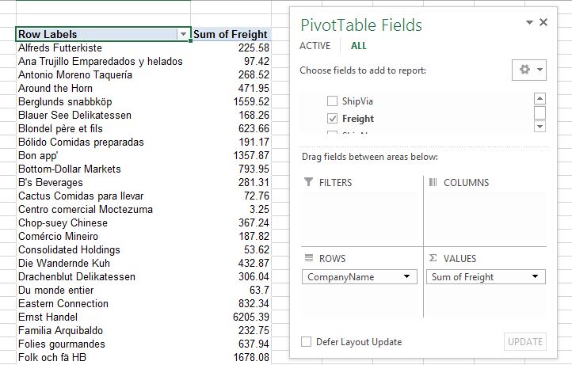Image resolution: width=572 pixels, height=365 pixels.
Task: Switch to the ALL tab
Action: click(358, 46)
